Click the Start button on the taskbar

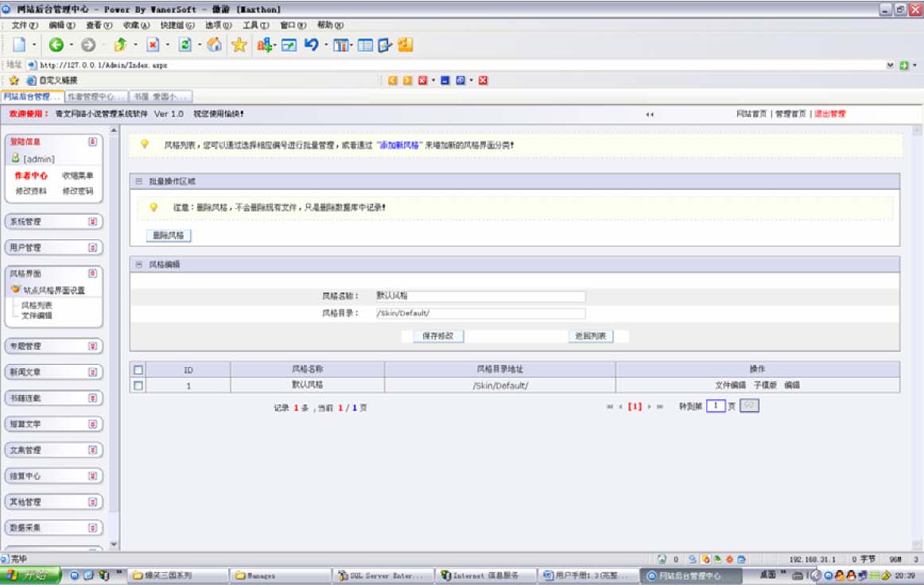pos(31,575)
